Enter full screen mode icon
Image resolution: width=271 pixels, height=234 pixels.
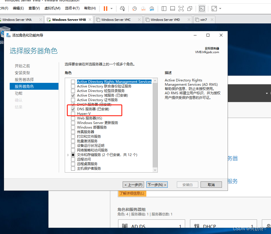click(181, 9)
